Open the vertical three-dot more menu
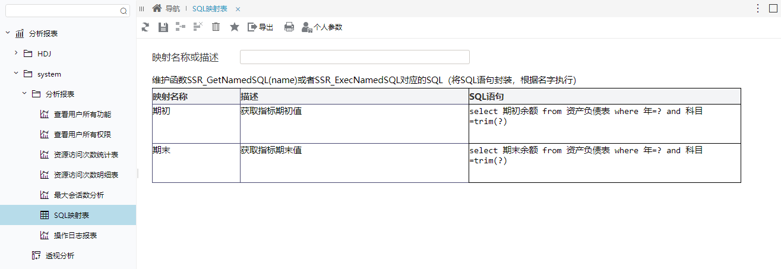Viewport: 781px width, 269px height. (758, 8)
